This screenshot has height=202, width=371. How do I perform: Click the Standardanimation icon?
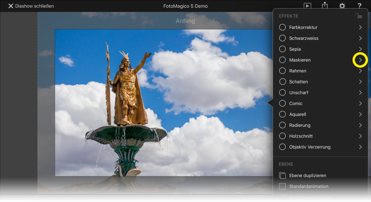pos(282,186)
